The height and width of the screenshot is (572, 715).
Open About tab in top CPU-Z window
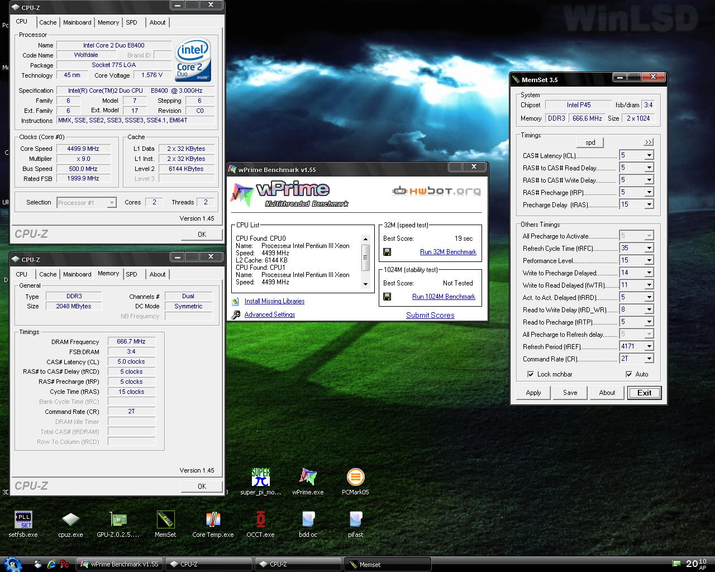tap(158, 22)
